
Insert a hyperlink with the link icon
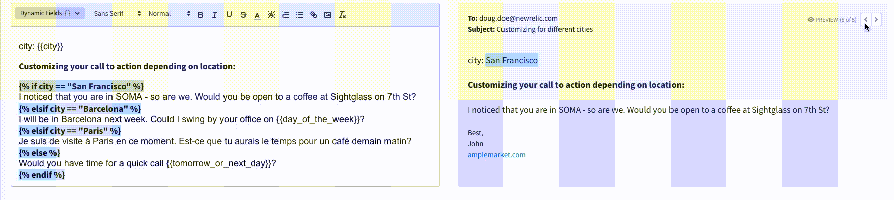coord(314,15)
